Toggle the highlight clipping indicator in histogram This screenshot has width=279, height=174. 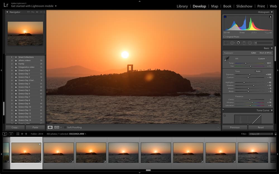click(x=270, y=17)
